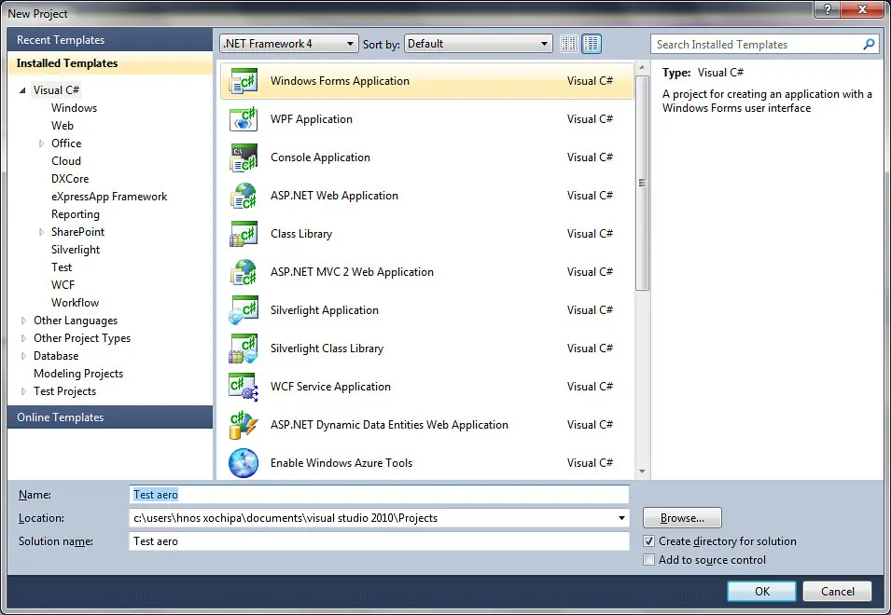This screenshot has height=615, width=891.
Task: Expand the Test Projects node
Action: tap(23, 391)
